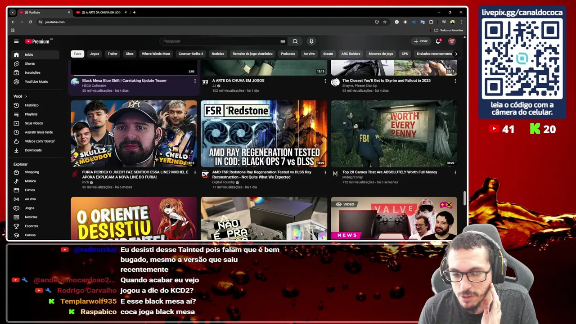Screen dimensions: 576x324
Task: Open the YouTube hamburger guide menu
Action: [16, 41]
